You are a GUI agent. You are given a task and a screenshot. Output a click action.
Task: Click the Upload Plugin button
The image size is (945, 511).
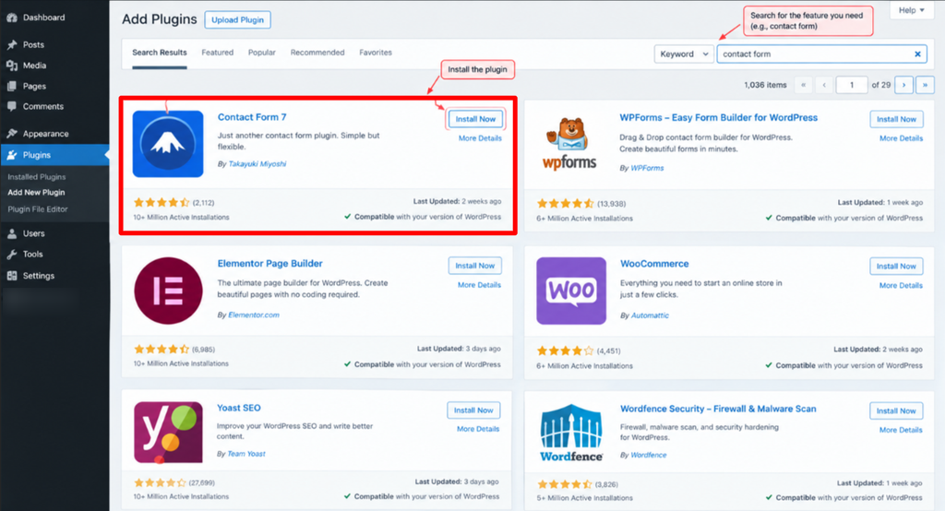point(237,20)
